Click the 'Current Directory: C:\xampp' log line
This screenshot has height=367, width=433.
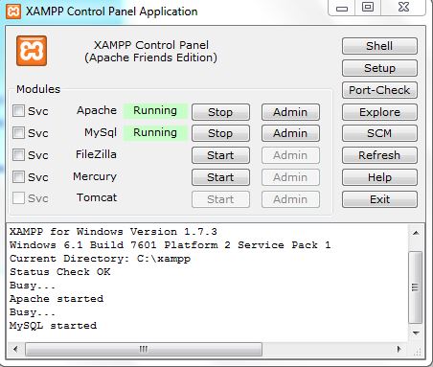coord(100,259)
